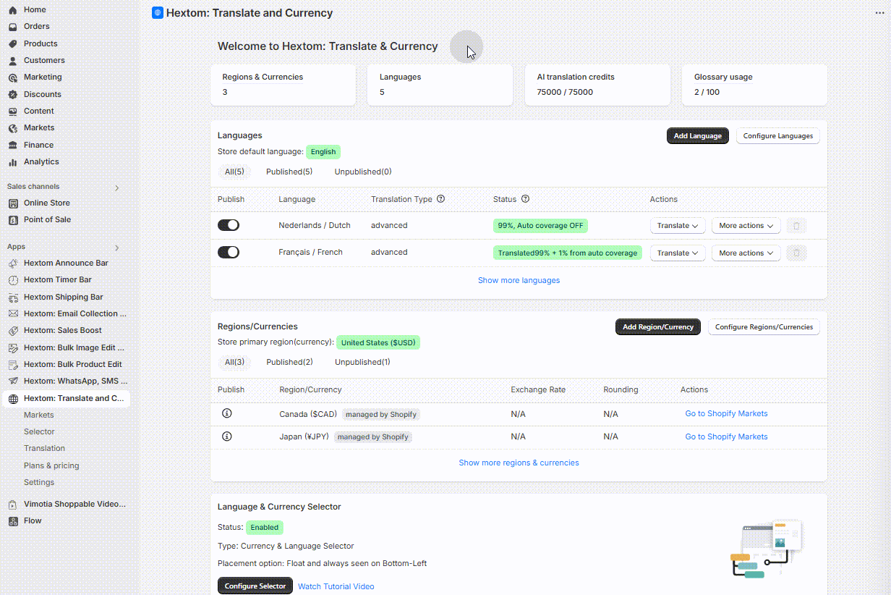The image size is (891, 595).
Task: Click the Point of Sale icon
Action: [x=12, y=220]
